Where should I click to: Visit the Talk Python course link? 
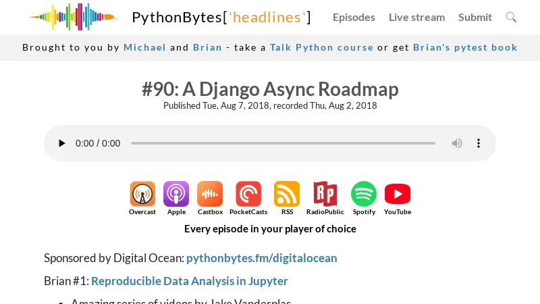(321, 47)
